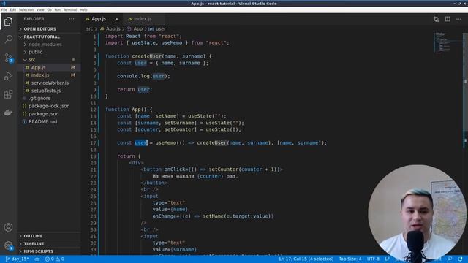Click the git branch day_15 status item
468x263 pixels.
click(x=17, y=259)
